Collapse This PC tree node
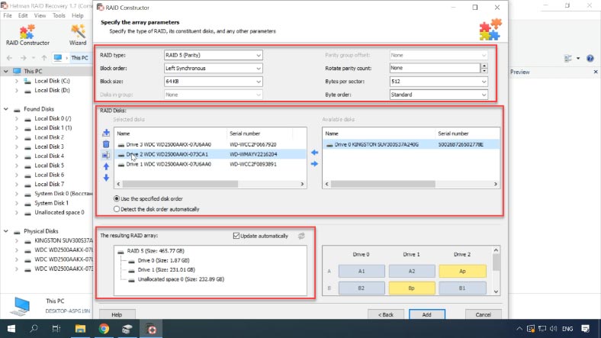The width and height of the screenshot is (601, 338). 6,71
